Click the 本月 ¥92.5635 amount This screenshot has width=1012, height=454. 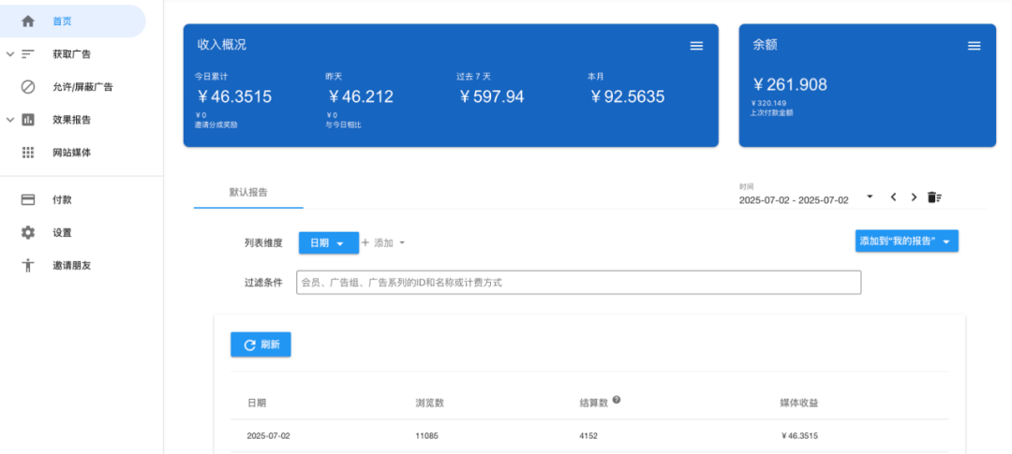627,96
